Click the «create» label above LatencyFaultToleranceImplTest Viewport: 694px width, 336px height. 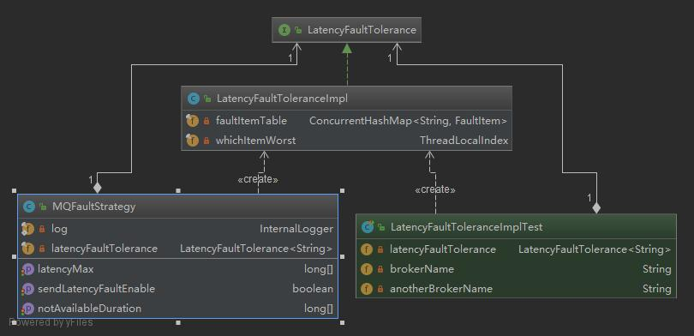pyautogui.click(x=435, y=190)
